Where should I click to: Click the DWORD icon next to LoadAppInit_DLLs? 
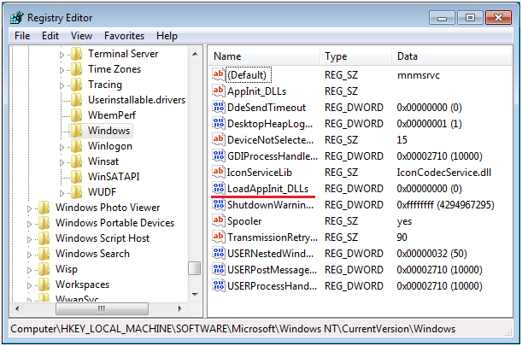click(x=218, y=188)
